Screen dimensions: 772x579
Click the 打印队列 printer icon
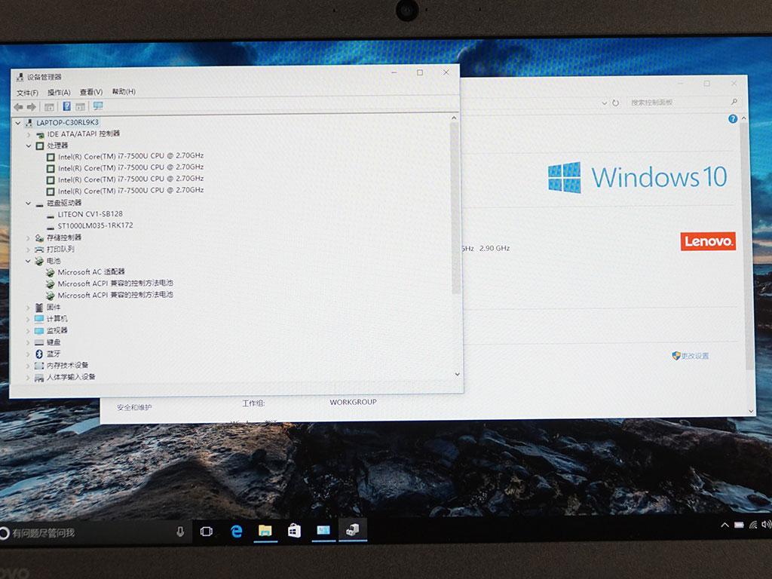point(39,250)
